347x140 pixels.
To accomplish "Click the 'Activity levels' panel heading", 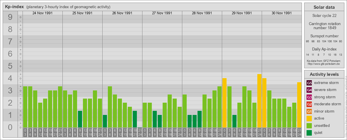I will coord(324,74).
